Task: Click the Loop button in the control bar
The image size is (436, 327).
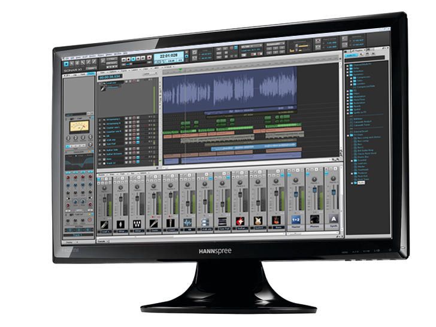Action: [195, 52]
